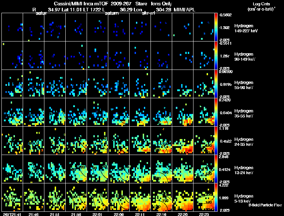Select the 'Hydrogen 149-227 keV' row label
284x216 pixels.
(x=246, y=28)
